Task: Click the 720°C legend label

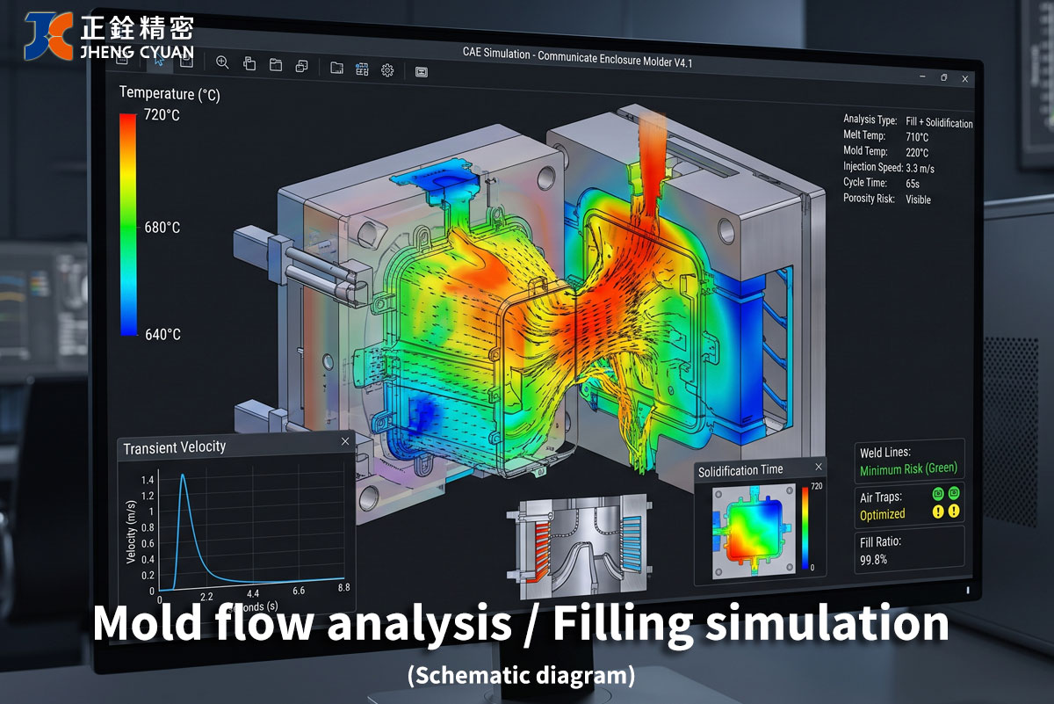Action: (x=162, y=116)
